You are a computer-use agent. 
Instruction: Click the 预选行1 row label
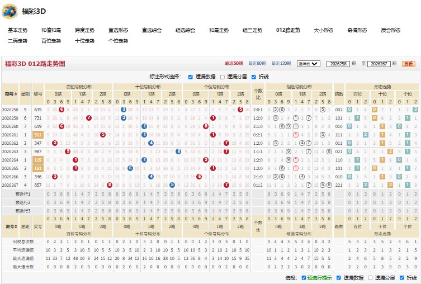[x=23, y=194]
